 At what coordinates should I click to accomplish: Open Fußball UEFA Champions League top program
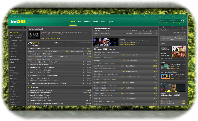coord(141,31)
